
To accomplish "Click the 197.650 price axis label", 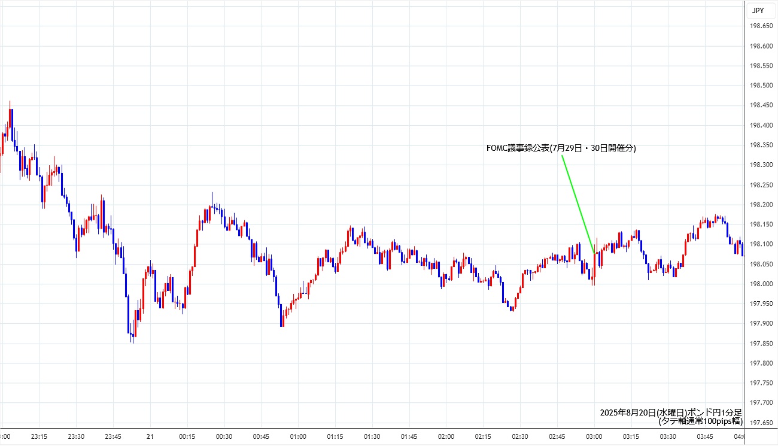I will pyautogui.click(x=762, y=423).
